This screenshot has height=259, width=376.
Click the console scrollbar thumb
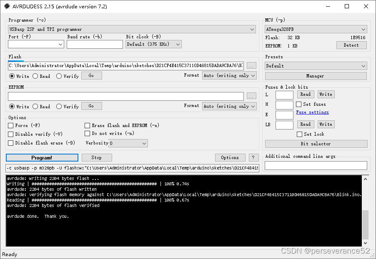[365, 225]
